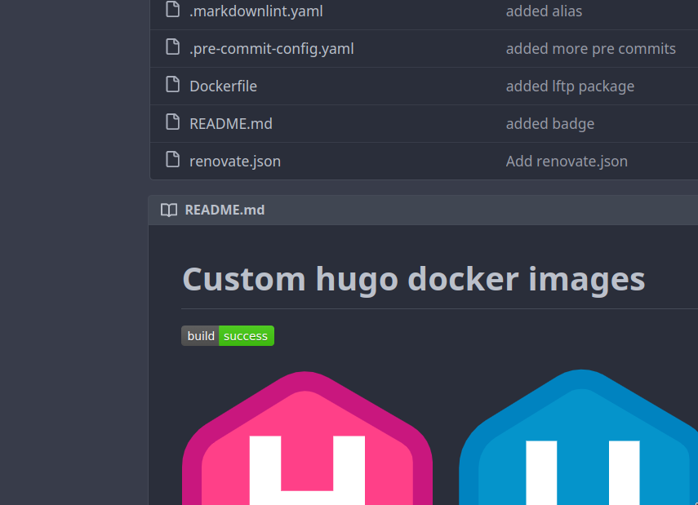This screenshot has width=698, height=505.
Task: Click the build success status badge
Action: [228, 336]
